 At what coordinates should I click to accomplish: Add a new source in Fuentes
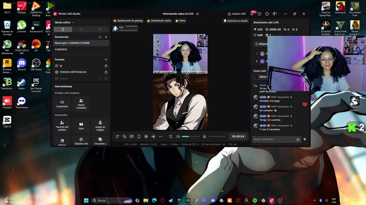(x=106, y=60)
